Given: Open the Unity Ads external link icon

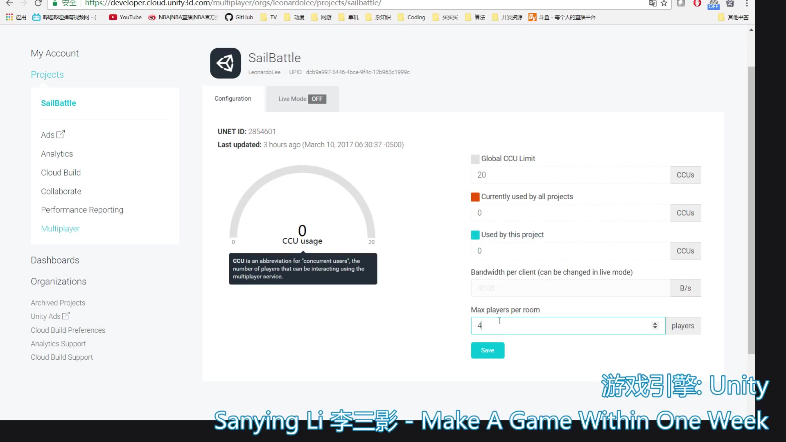Looking at the screenshot, I should click(x=66, y=316).
